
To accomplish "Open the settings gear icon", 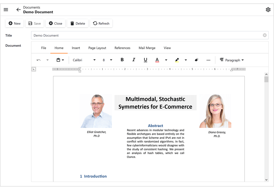I will coord(268,9).
